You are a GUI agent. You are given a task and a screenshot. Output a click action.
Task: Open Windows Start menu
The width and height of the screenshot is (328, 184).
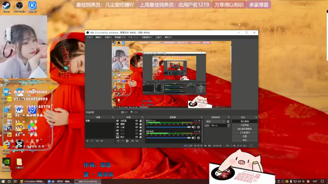click(x=3, y=182)
